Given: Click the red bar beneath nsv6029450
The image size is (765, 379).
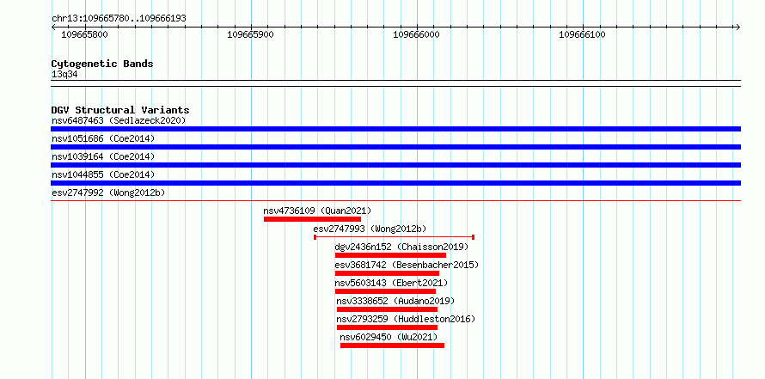Looking at the screenshot, I should pyautogui.click(x=392, y=345).
